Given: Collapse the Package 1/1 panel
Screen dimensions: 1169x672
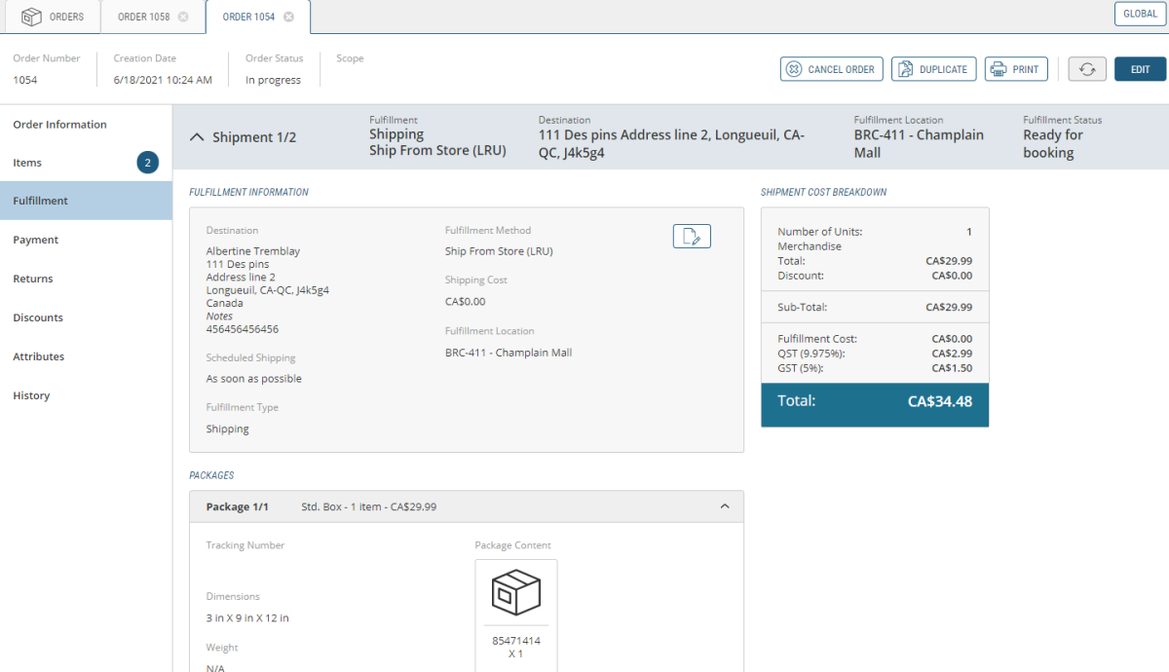Looking at the screenshot, I should (x=724, y=506).
